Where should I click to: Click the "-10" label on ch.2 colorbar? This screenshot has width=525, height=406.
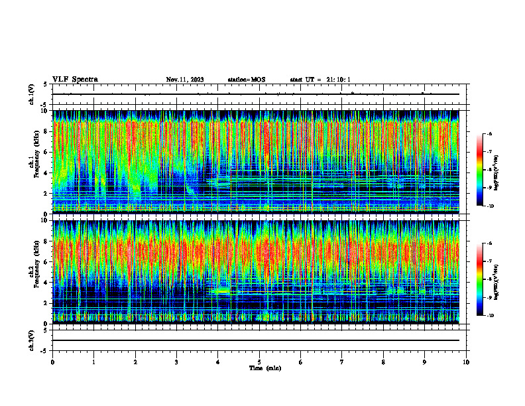click(490, 316)
